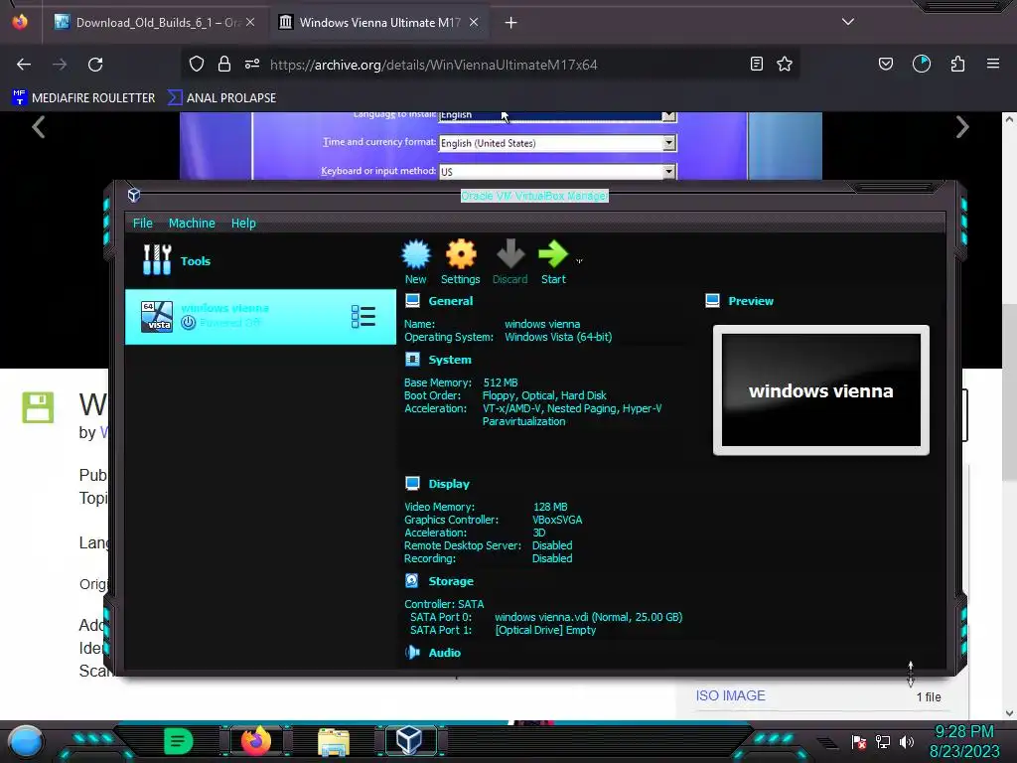Viewport: 1017px width, 763px height.
Task: Click the volume speaker tray icon
Action: pos(907,741)
